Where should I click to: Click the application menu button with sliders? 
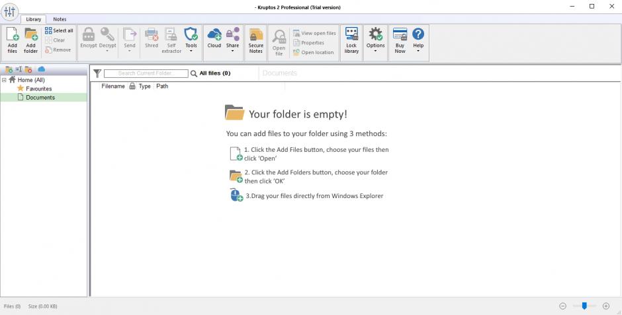(x=9, y=11)
